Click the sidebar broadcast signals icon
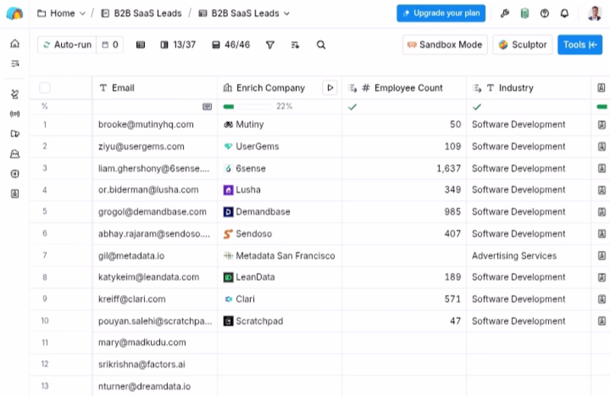Screen dimensions: 610x396 (x=14, y=114)
